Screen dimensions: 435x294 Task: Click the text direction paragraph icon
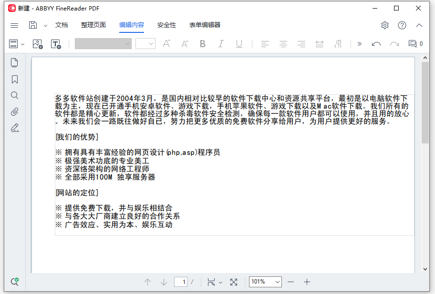point(338,44)
